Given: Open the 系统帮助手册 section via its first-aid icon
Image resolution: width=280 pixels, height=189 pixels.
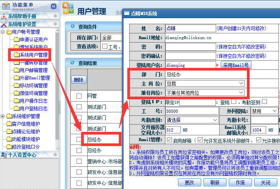Looking at the screenshot, I should [x=4, y=16].
